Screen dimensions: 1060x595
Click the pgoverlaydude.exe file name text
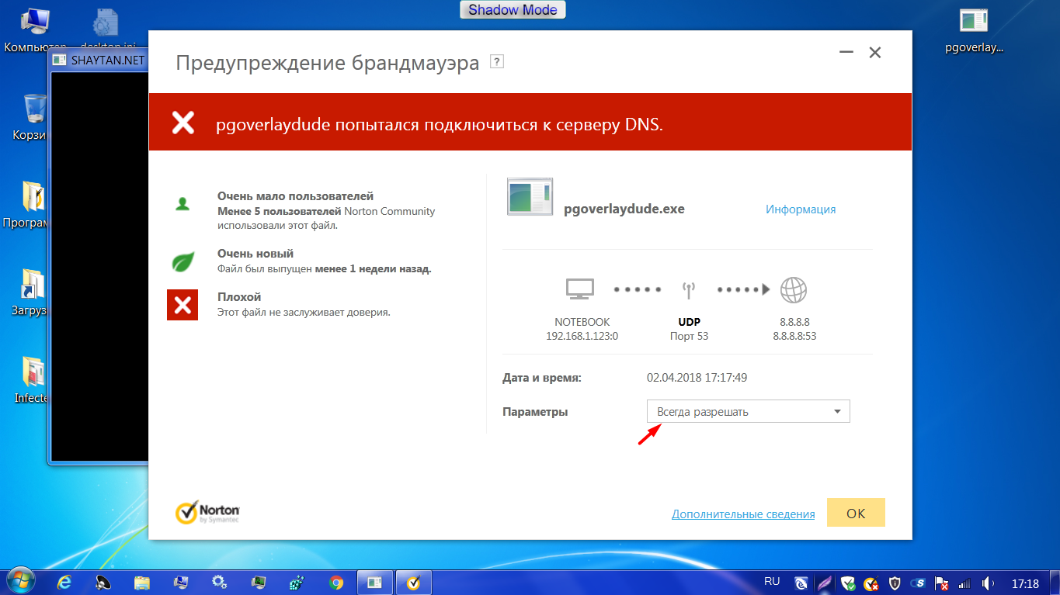pos(624,209)
